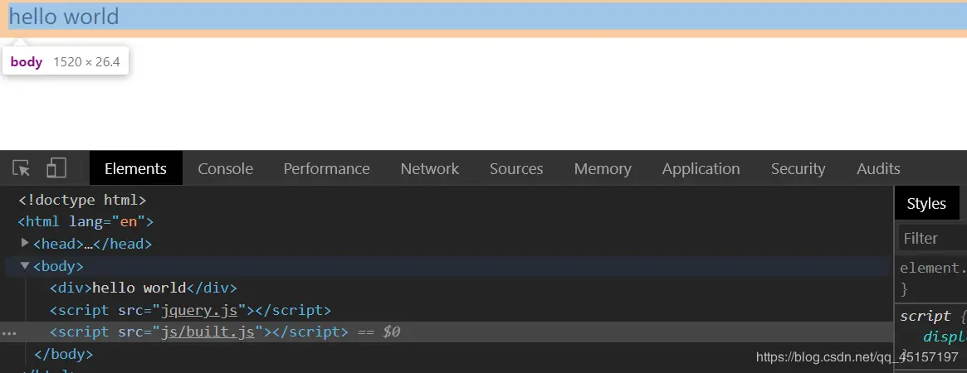The height and width of the screenshot is (373, 967).
Task: Click the hello world text on page
Action: (64, 17)
